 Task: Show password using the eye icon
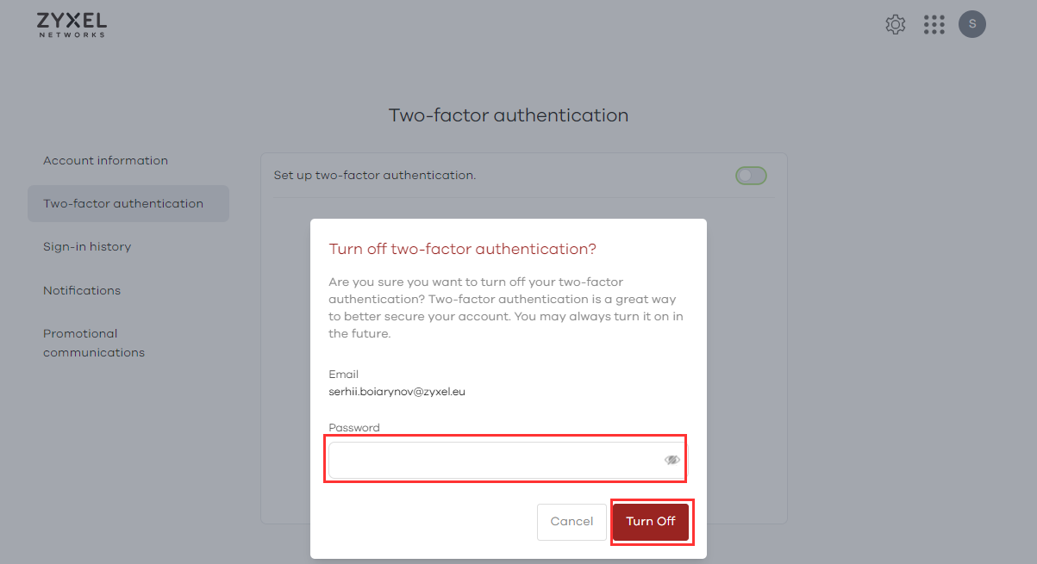click(672, 461)
